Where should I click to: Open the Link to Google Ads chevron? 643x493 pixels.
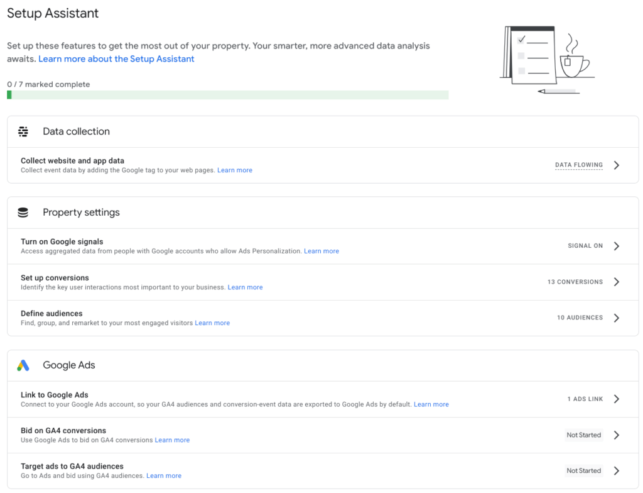[x=616, y=399]
